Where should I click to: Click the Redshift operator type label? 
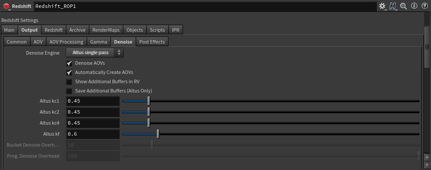pyautogui.click(x=22, y=6)
